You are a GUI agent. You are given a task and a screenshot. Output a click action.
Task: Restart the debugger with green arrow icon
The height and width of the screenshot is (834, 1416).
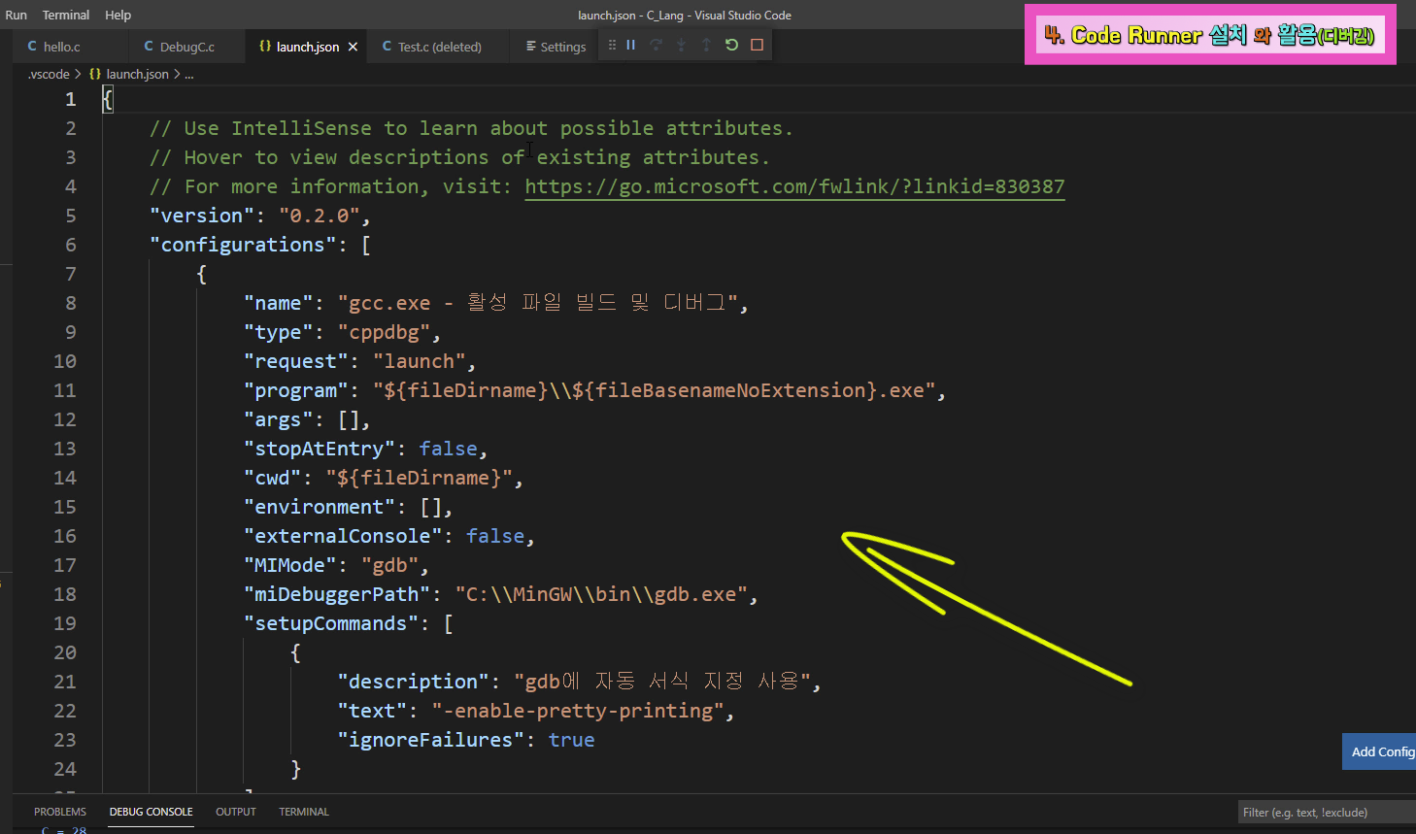click(731, 45)
